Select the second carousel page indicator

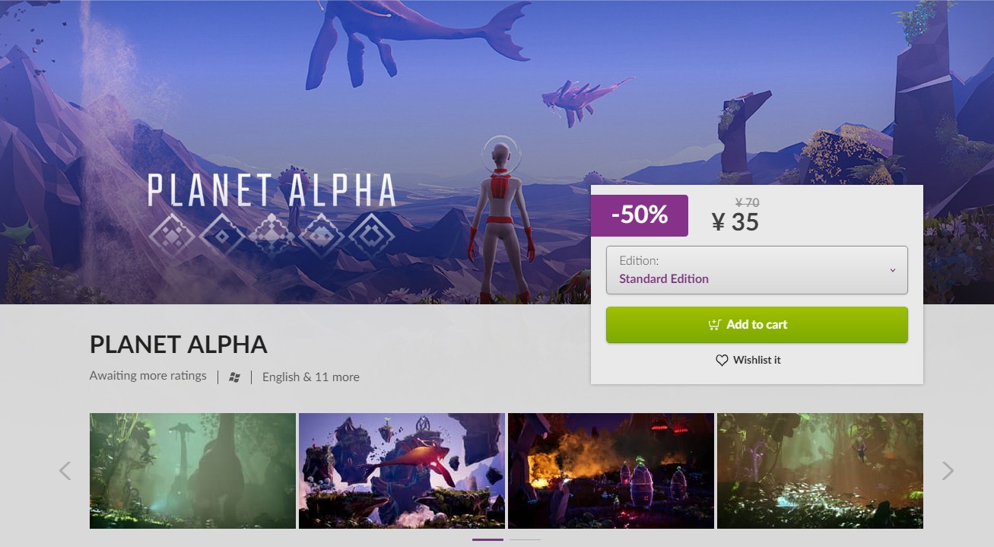(x=526, y=539)
